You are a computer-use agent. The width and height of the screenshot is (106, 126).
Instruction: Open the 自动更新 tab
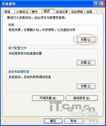point(77,12)
